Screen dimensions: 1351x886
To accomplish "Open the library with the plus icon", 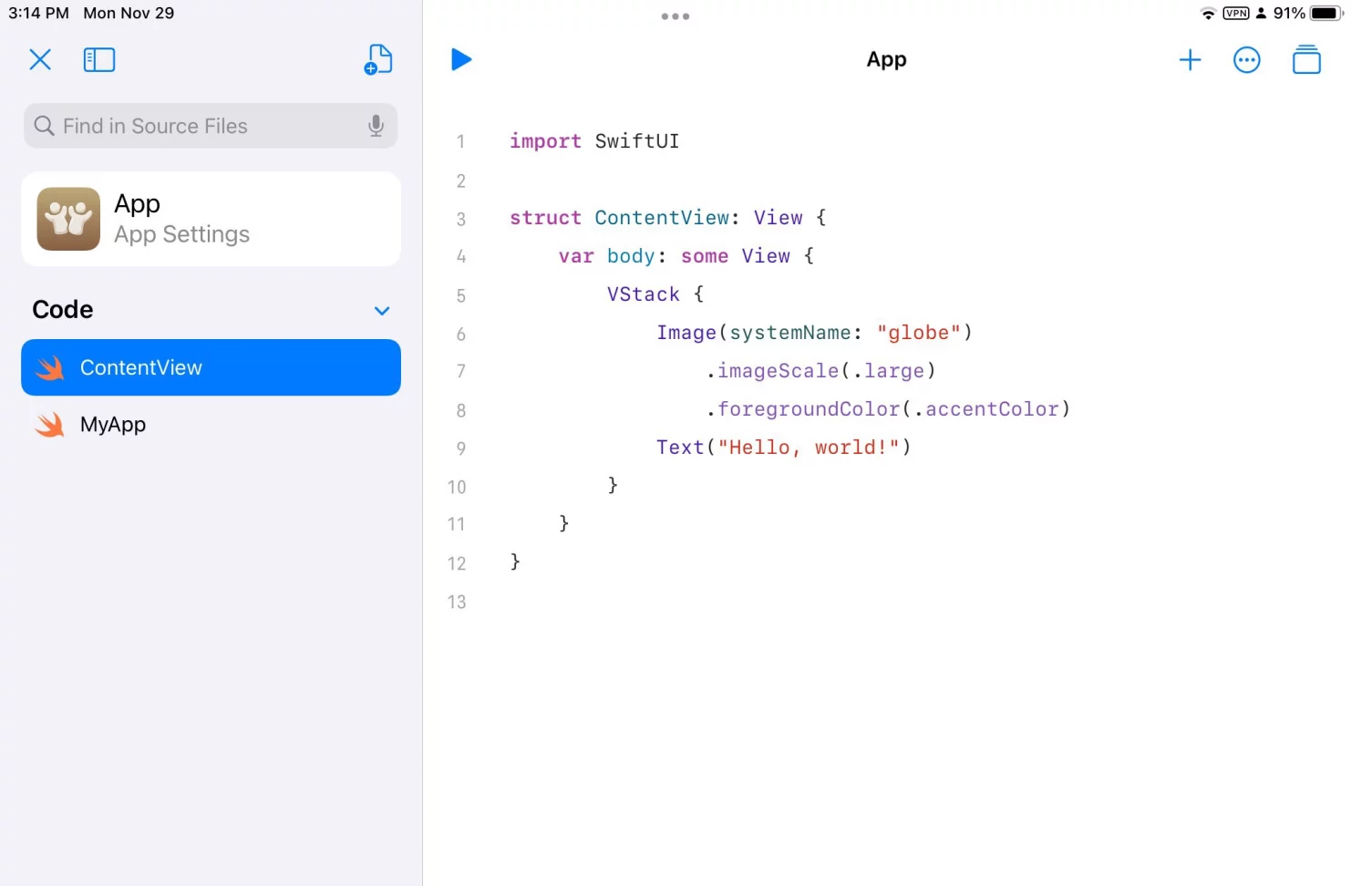I will [1190, 60].
